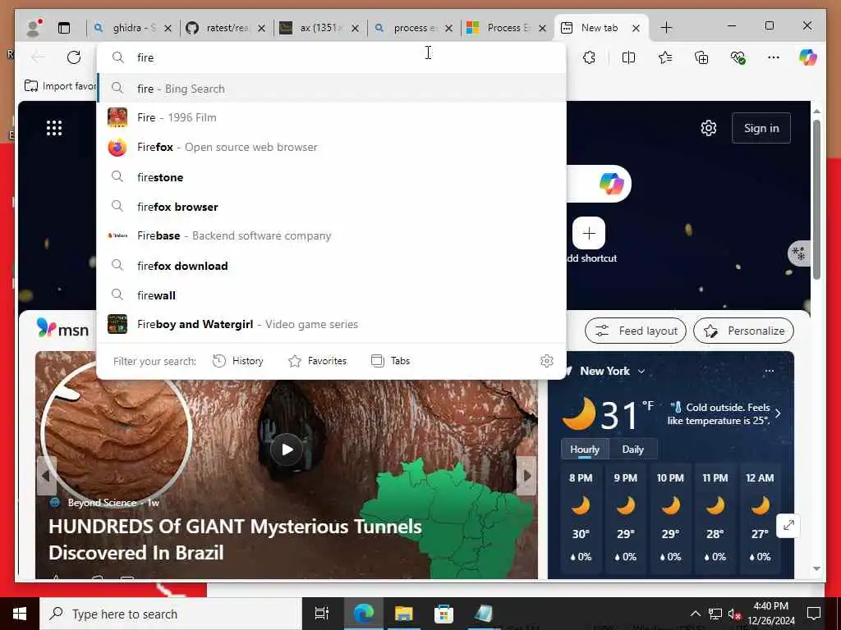Open the Copilot sidebar icon in toolbar
The height and width of the screenshot is (630, 841).
click(x=808, y=57)
